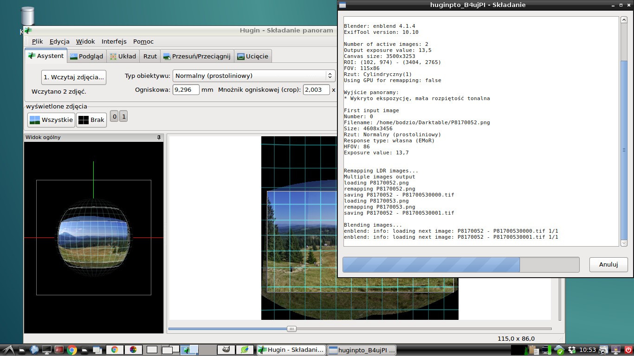634x356 pixels.
Task: Open the Interfejs menu
Action: [x=114, y=41]
